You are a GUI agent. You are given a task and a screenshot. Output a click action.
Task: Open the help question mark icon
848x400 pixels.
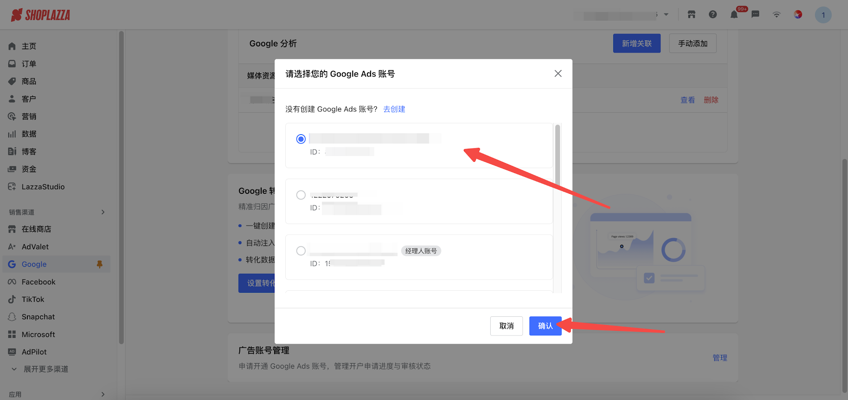point(713,14)
